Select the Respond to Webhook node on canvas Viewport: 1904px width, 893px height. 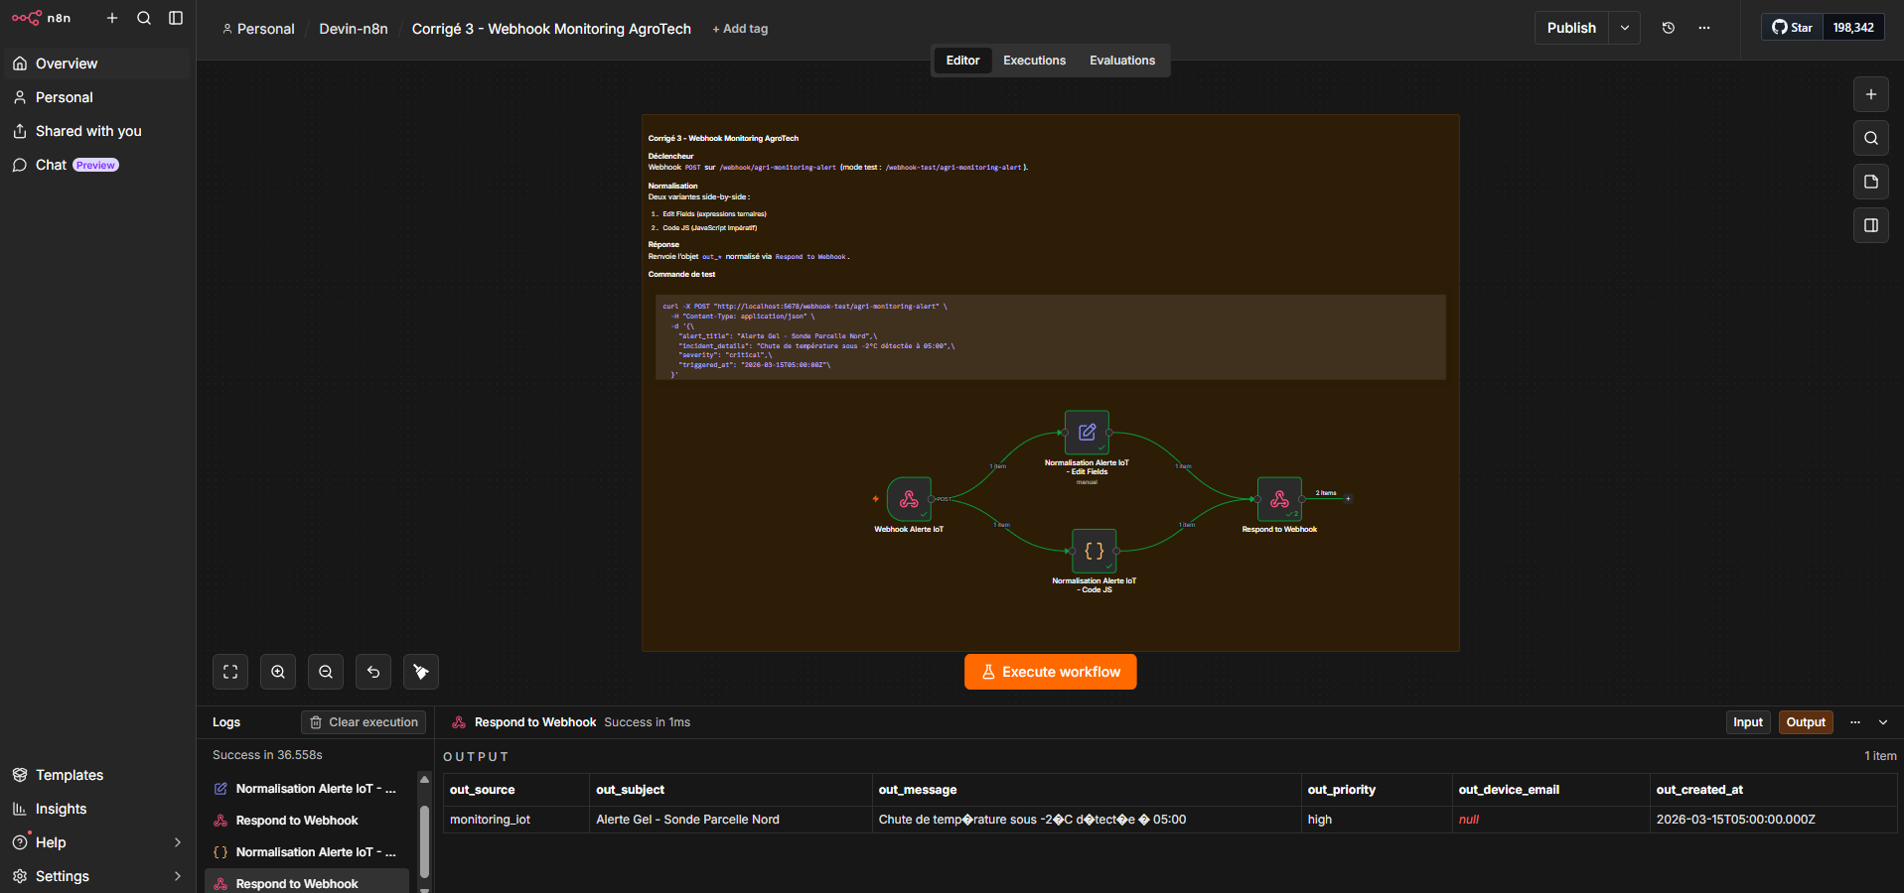(x=1279, y=499)
